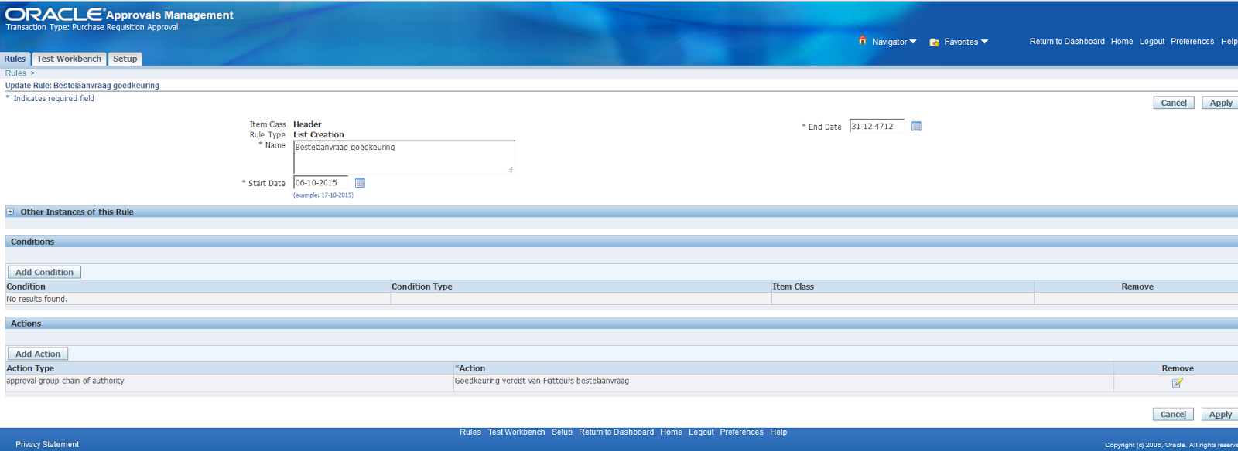Click the footer Logout link
This screenshot has height=451, width=1238.
[x=701, y=432]
